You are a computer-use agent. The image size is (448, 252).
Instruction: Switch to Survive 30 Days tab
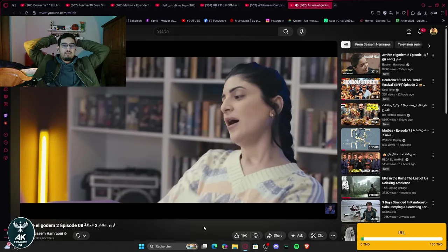coord(86,5)
